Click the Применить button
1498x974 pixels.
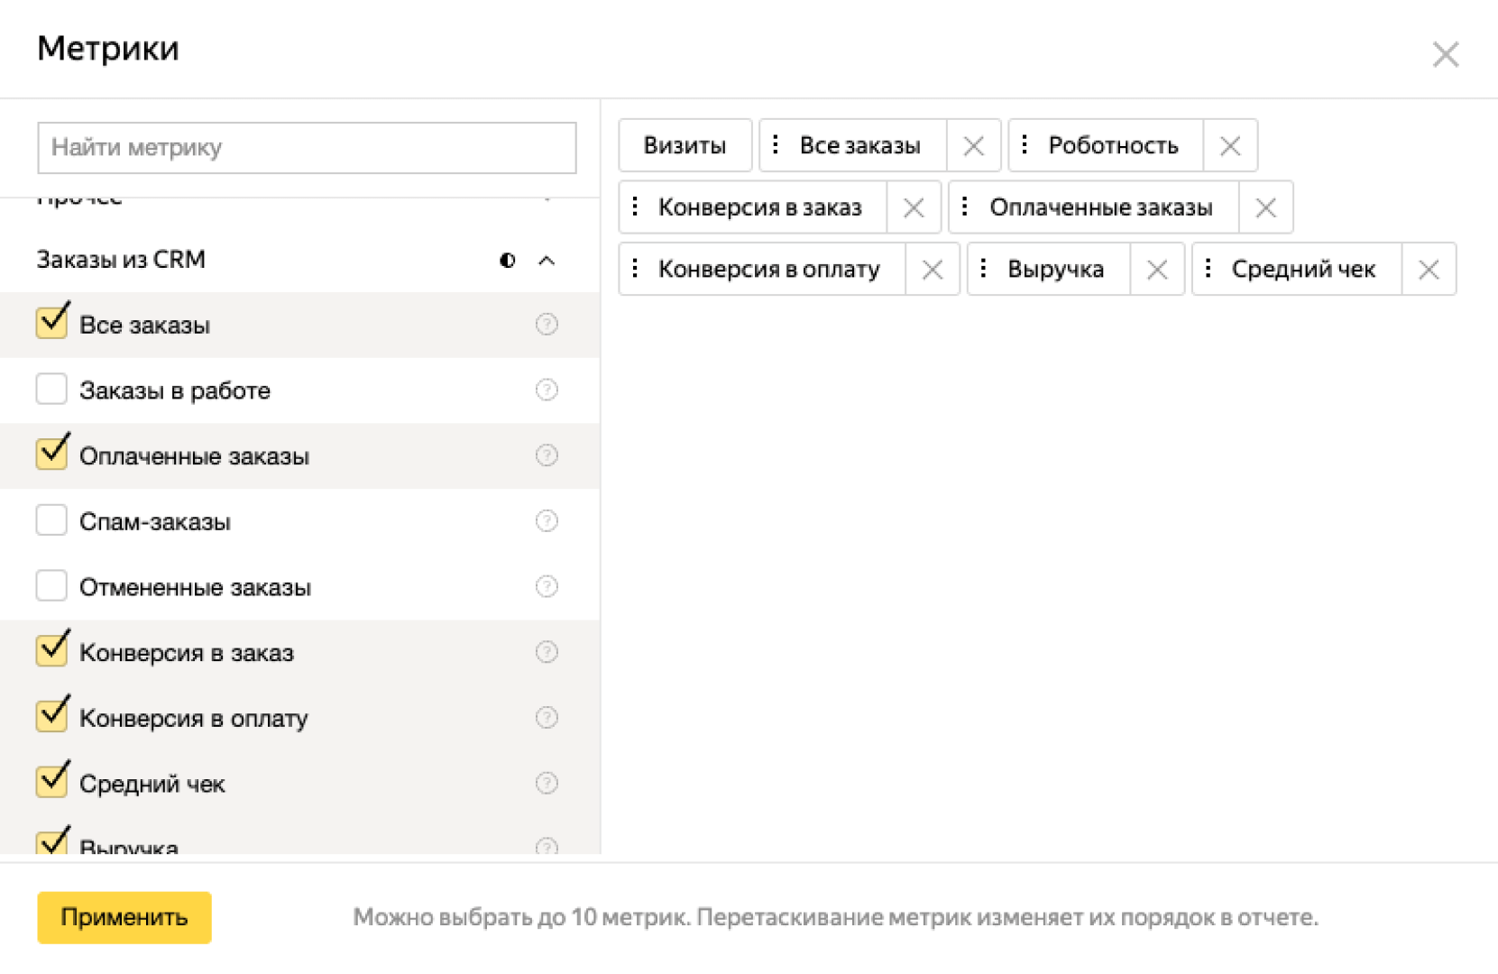124,917
